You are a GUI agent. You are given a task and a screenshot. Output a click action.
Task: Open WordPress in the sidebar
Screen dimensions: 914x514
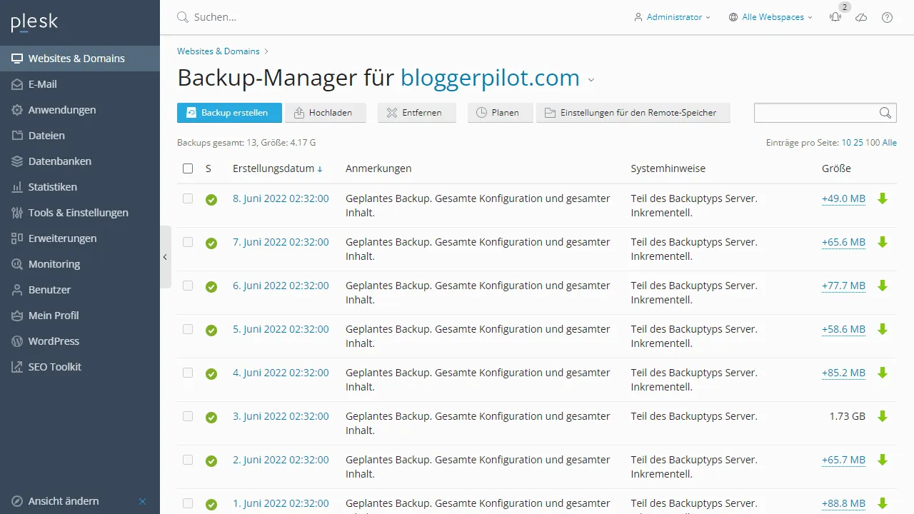80,341
